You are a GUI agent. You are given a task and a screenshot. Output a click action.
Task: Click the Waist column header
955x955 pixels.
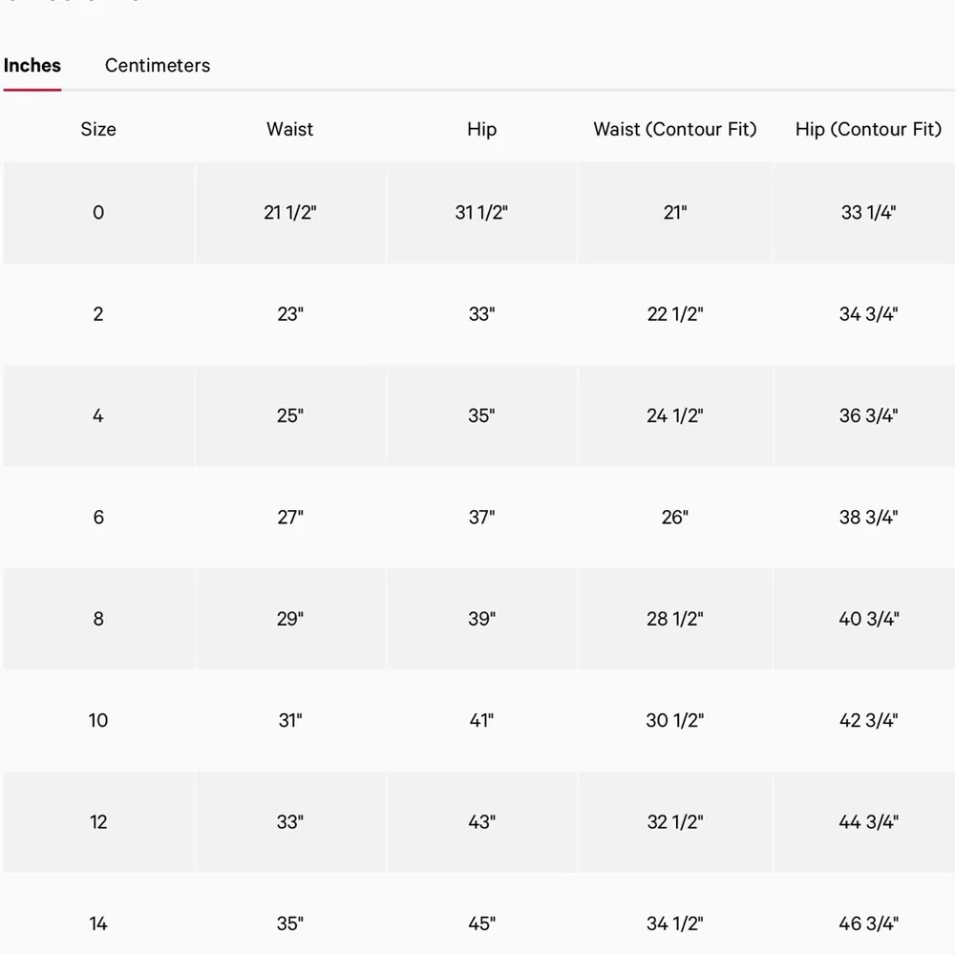290,129
